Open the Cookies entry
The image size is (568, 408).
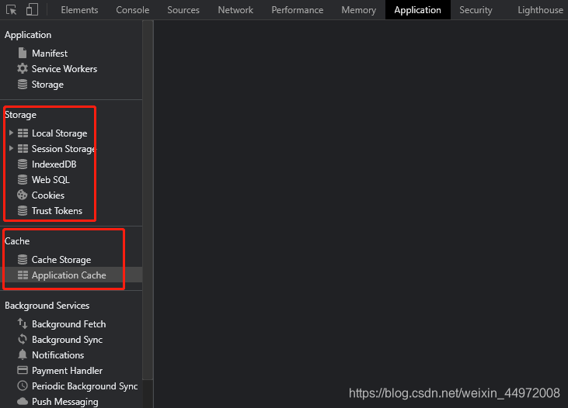(48, 195)
